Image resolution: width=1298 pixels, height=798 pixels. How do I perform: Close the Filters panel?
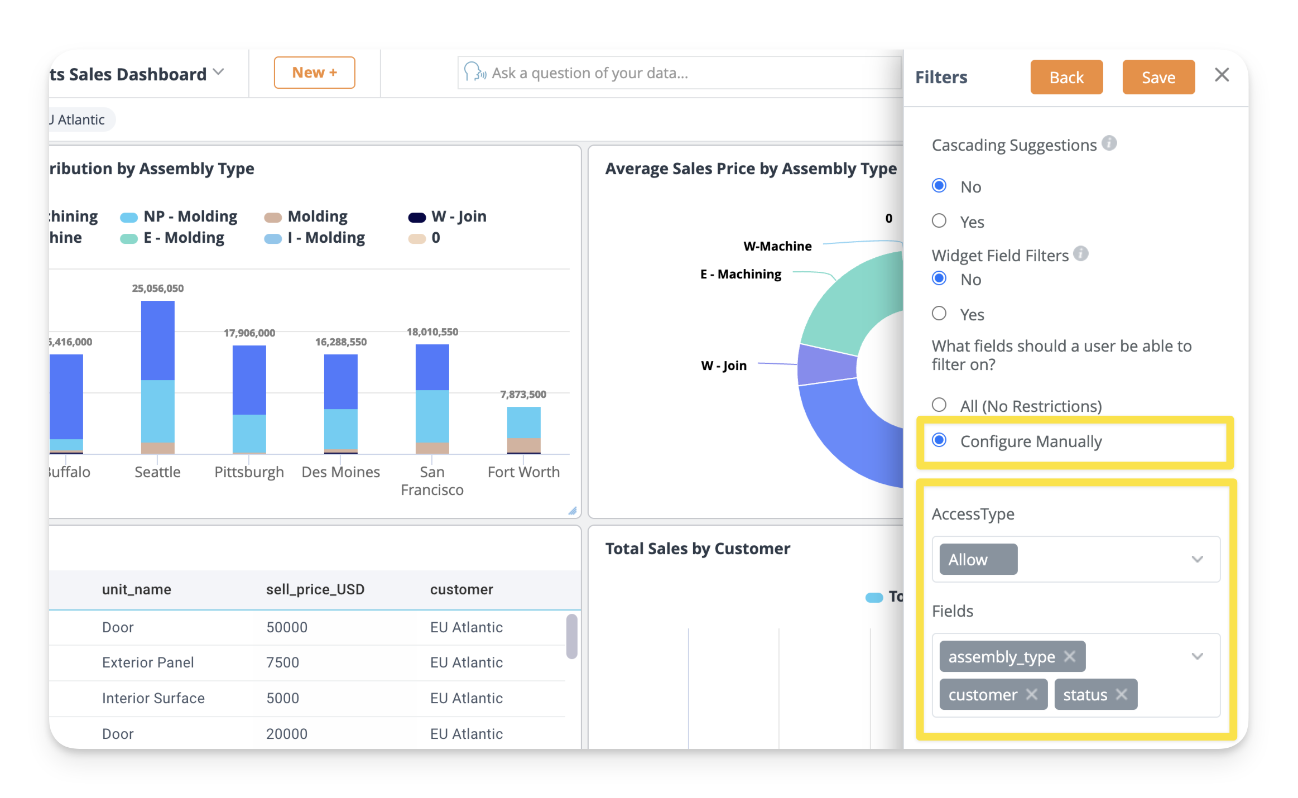pyautogui.click(x=1222, y=75)
